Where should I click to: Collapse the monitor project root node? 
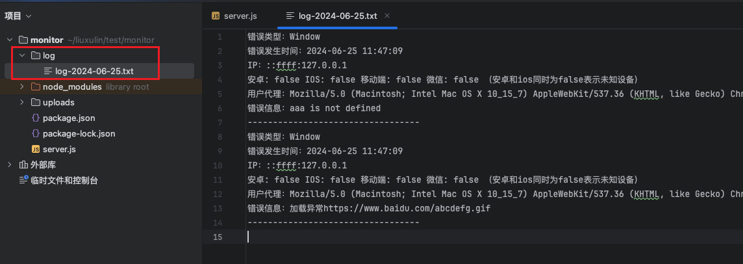click(10, 40)
